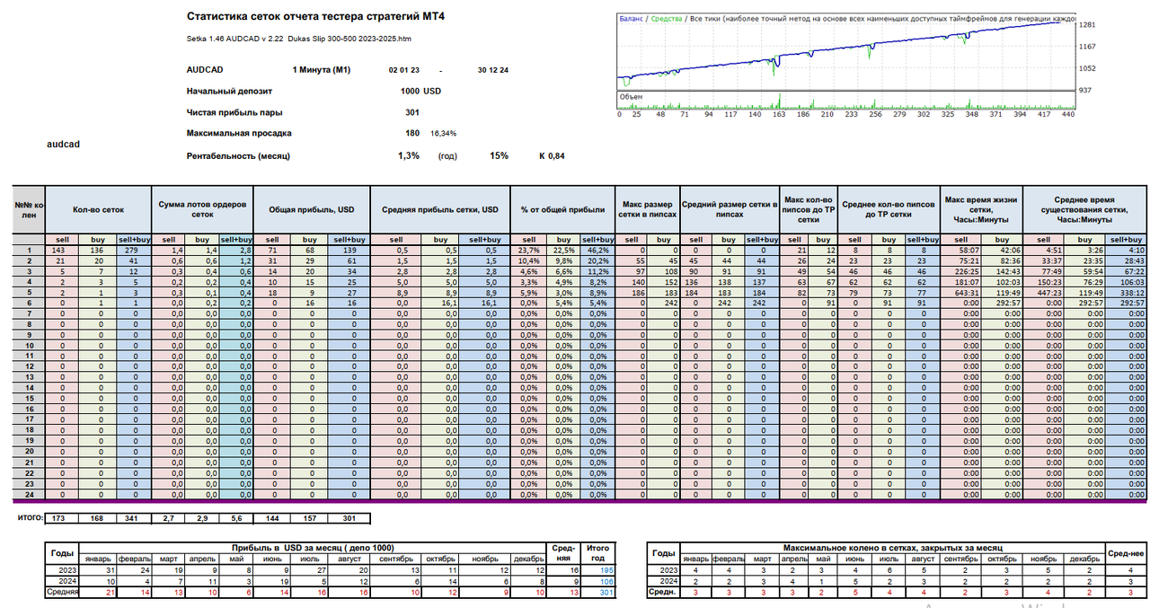Click the "Прибыль в USD за месяц (депо 1000)" heading
The width and height of the screenshot is (1159, 608).
tap(313, 547)
